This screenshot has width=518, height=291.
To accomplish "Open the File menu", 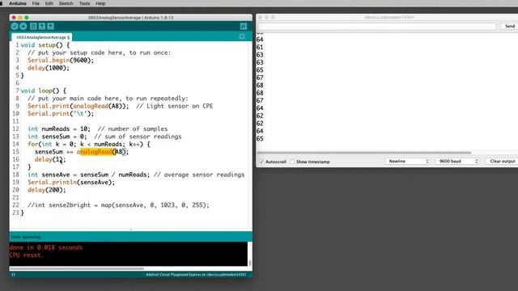I will click(x=36, y=3).
